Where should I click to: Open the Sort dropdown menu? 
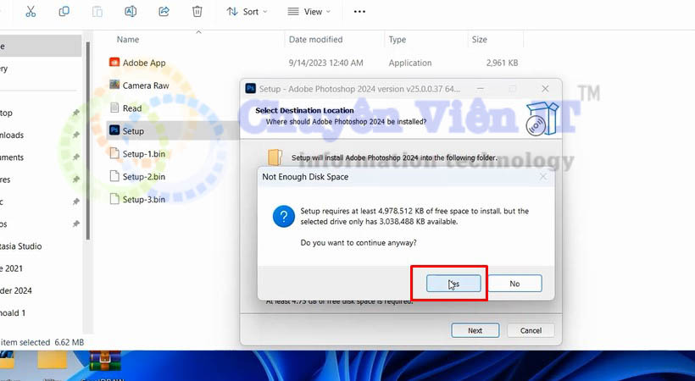(247, 12)
